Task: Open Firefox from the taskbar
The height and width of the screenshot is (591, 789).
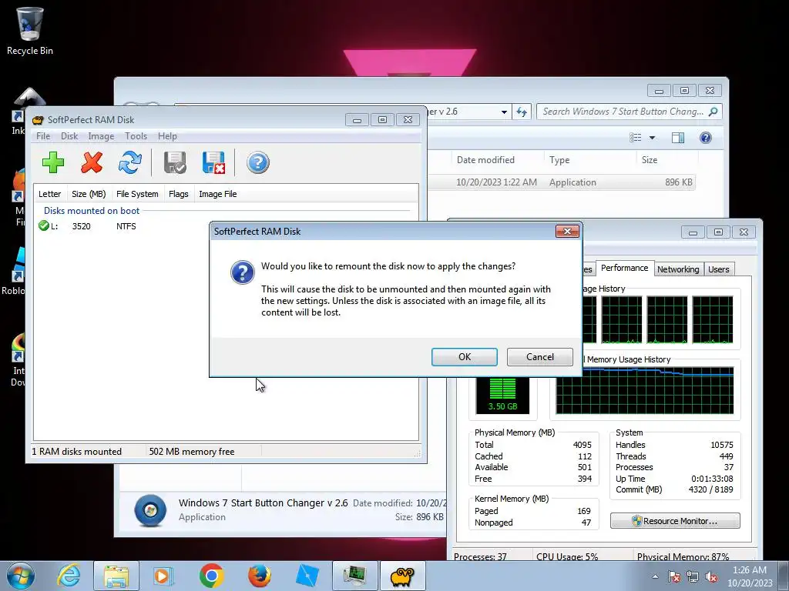Action: click(259, 576)
